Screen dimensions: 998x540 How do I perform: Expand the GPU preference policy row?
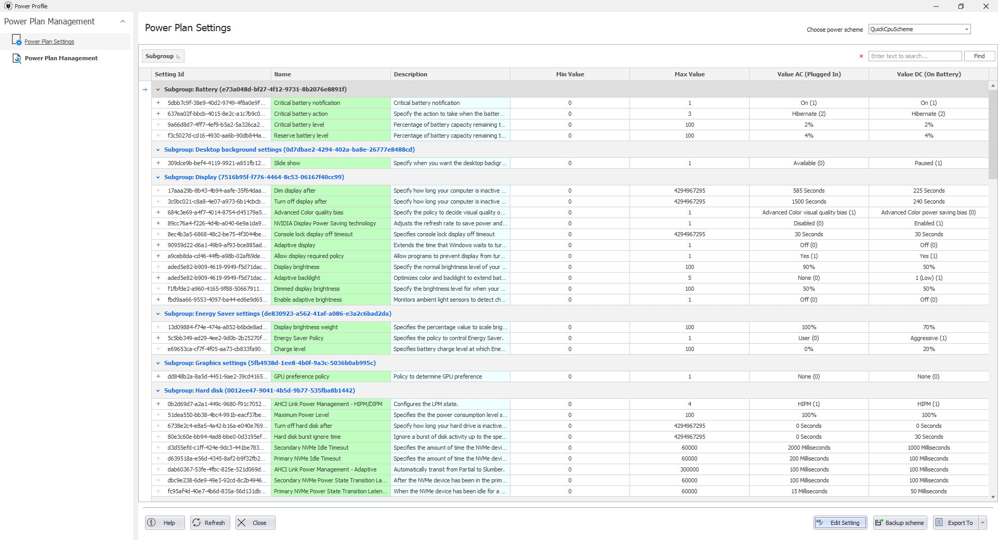[158, 376]
